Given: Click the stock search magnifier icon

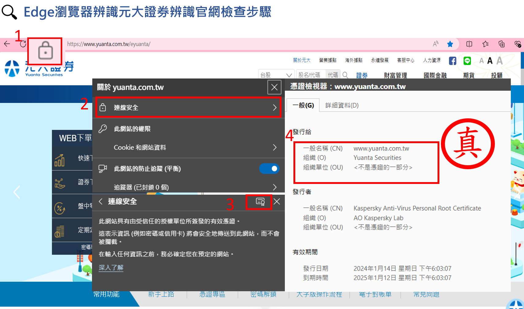Looking at the screenshot, I should [345, 75].
